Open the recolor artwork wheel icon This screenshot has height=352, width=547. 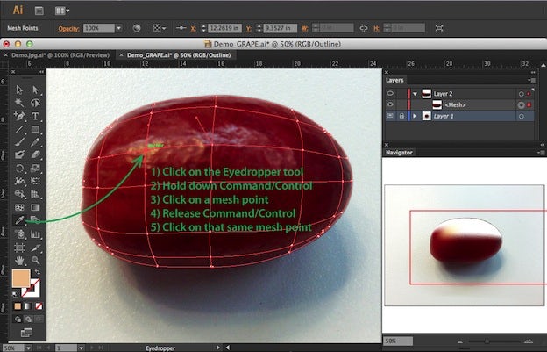pos(137,28)
